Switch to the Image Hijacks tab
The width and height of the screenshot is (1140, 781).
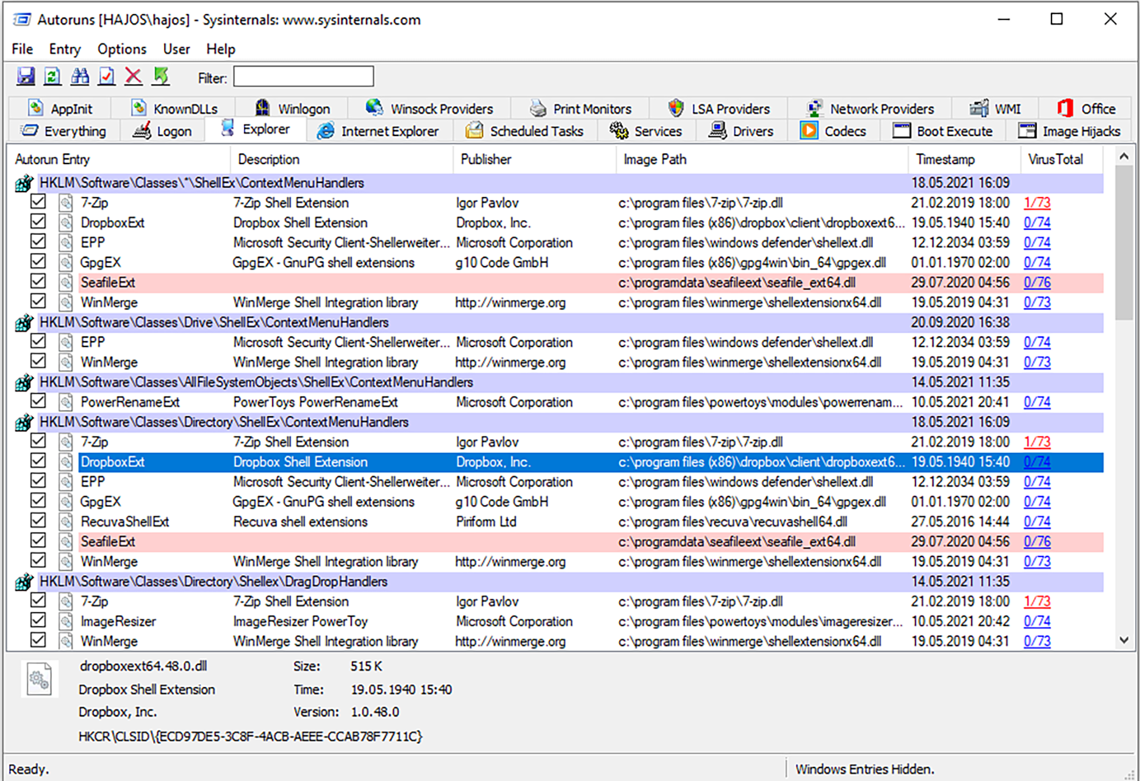click(1070, 131)
